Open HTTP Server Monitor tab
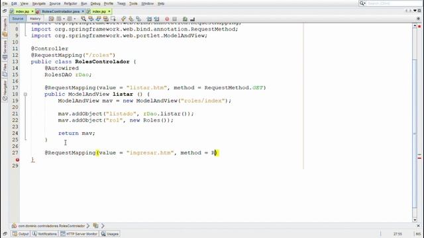424x238 pixels. [x=79, y=233]
